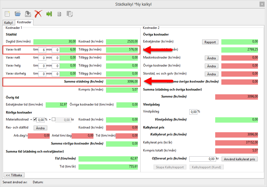The width and height of the screenshot is (267, 187).
Task: Uncheck the Materialkostnad percentage checkbox
Action: [35, 119]
